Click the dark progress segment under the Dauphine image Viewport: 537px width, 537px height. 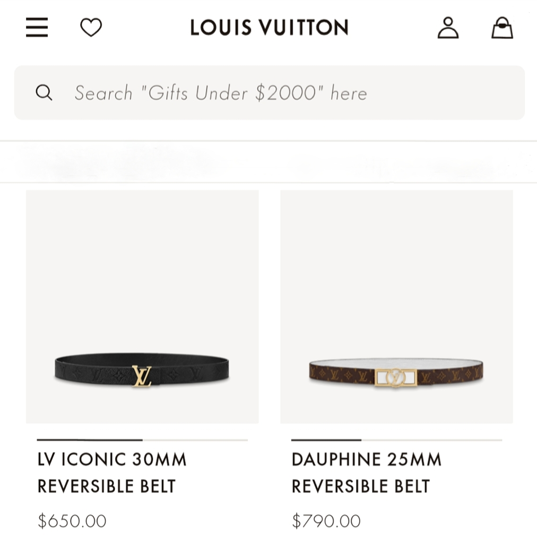[x=326, y=440]
